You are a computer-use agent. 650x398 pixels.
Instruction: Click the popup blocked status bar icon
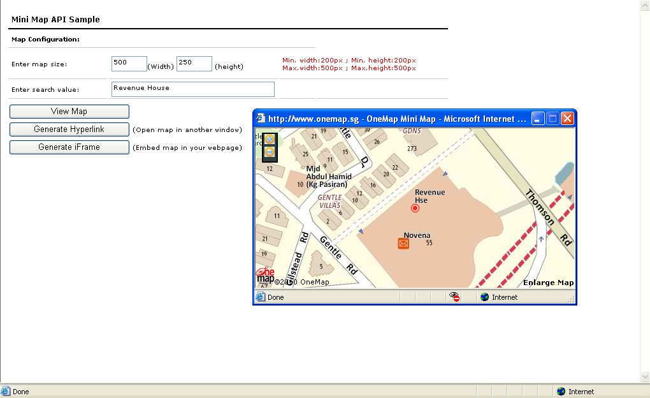(454, 297)
